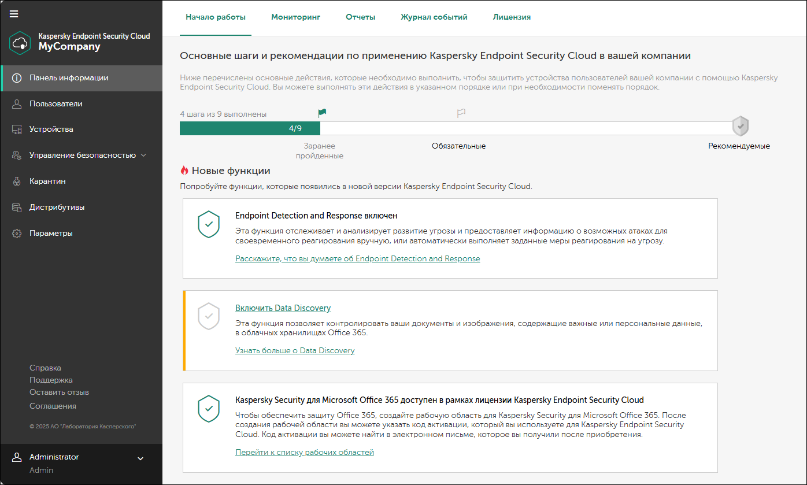807x485 pixels.
Task: Click the Administrator account avatar icon
Action: pos(17,457)
